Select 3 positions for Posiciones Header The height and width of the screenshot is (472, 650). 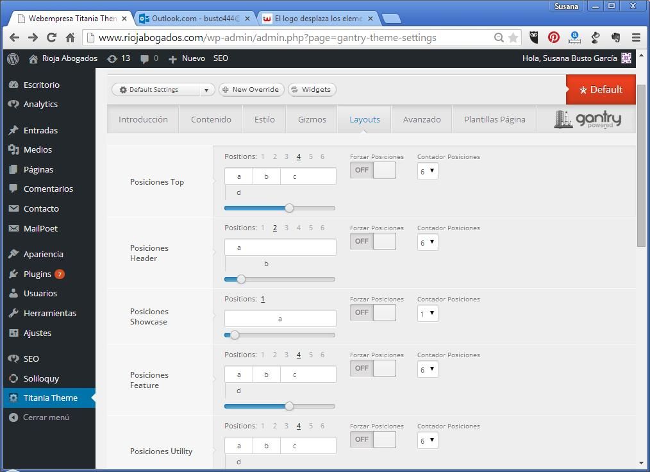[x=287, y=228]
